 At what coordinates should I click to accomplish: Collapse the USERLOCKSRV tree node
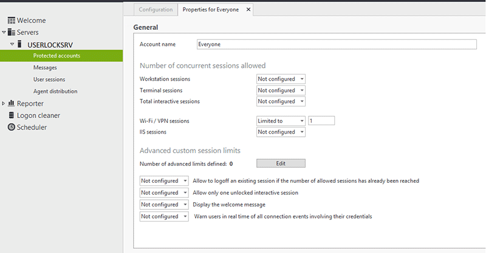(x=12, y=44)
